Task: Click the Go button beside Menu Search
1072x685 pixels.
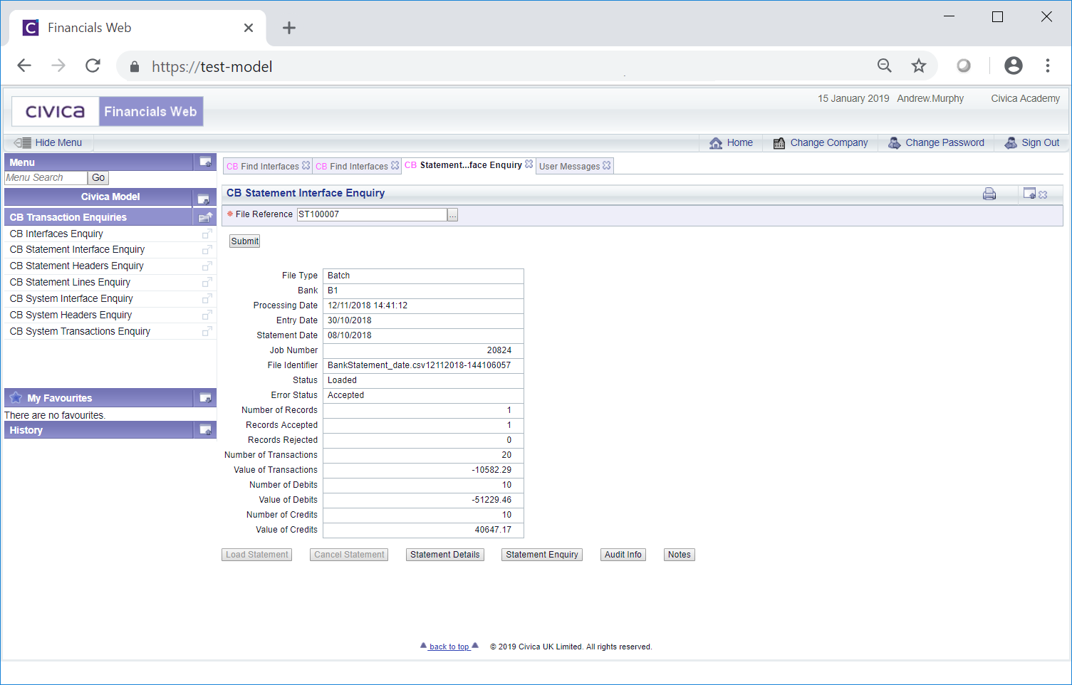Action: point(98,178)
